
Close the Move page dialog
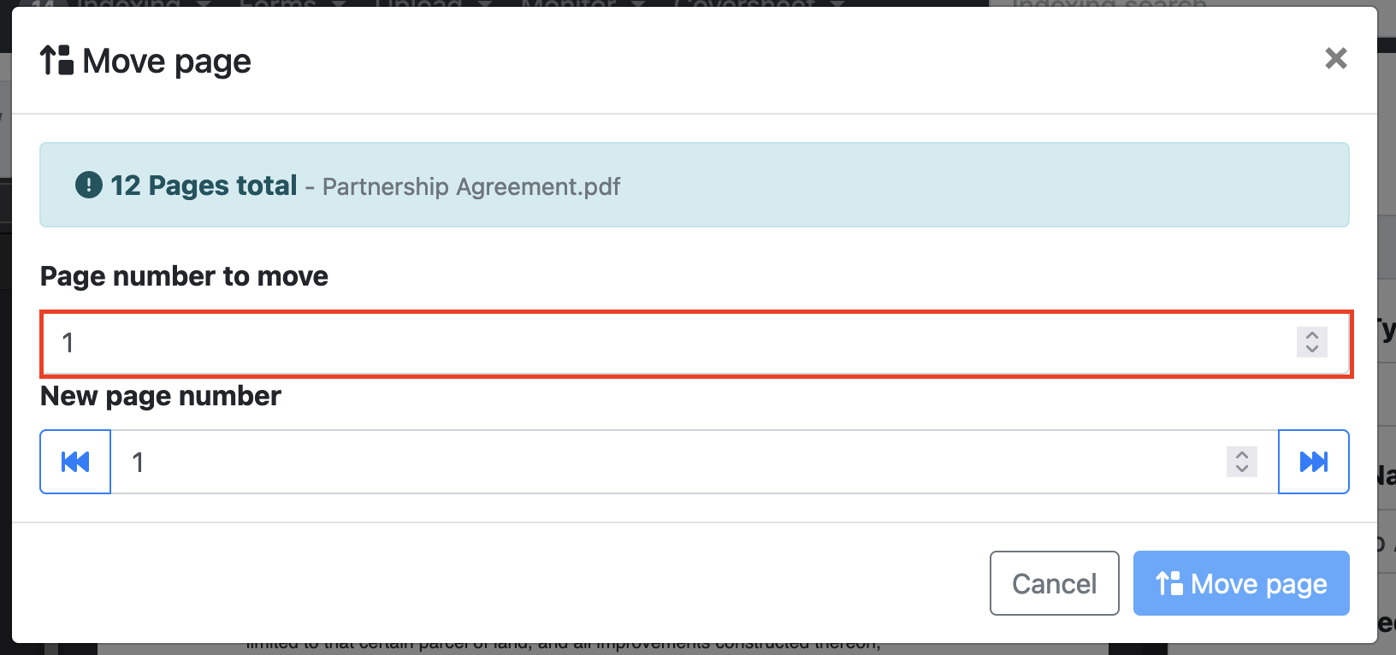(x=1335, y=59)
